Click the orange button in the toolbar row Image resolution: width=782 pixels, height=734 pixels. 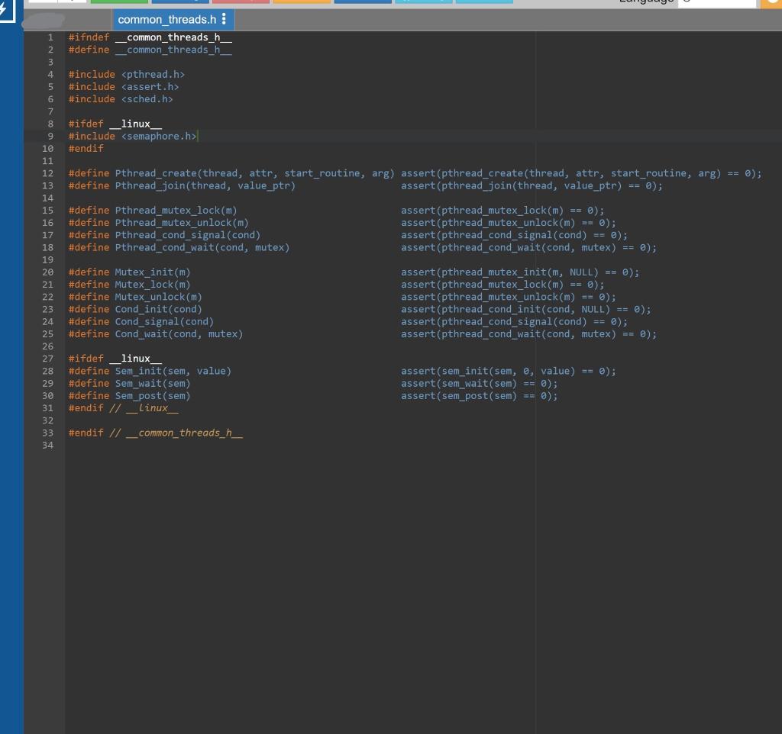(300, 2)
